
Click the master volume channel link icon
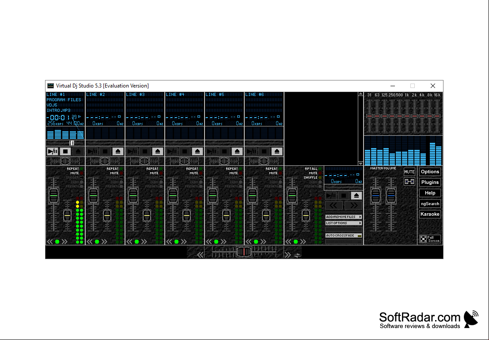pos(409,182)
